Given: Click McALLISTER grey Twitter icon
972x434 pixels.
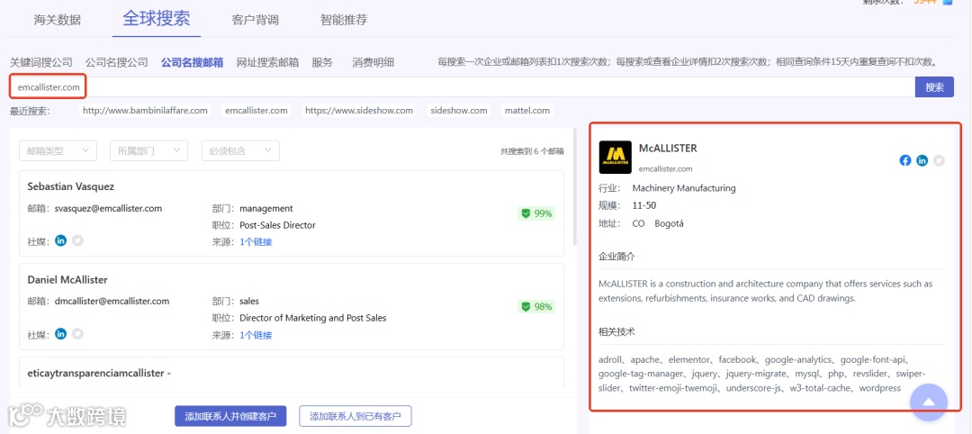Looking at the screenshot, I should click(939, 160).
